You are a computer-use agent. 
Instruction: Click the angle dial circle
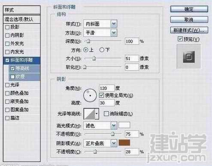90,95
